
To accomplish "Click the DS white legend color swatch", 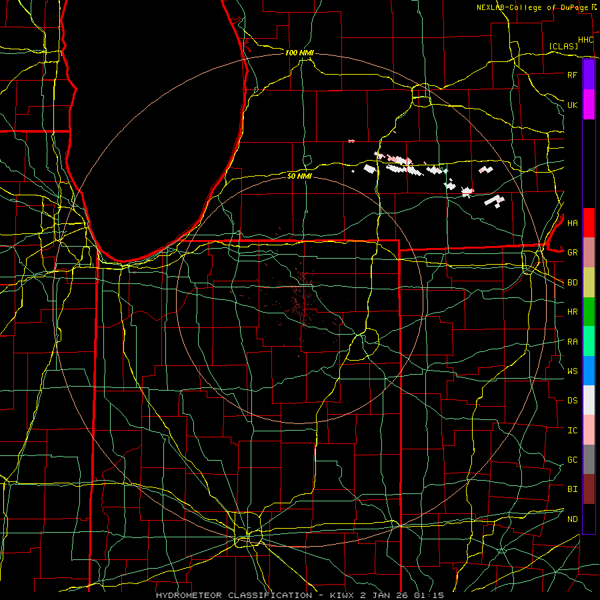I will pos(589,400).
